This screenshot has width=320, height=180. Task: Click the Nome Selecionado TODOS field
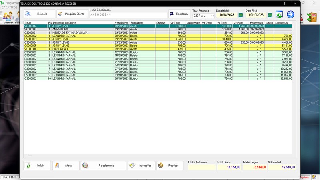point(128,15)
